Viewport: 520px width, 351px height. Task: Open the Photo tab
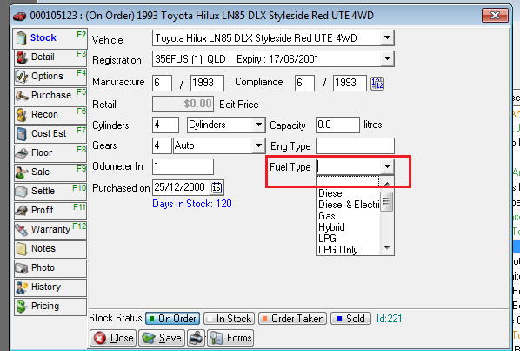coord(50,268)
